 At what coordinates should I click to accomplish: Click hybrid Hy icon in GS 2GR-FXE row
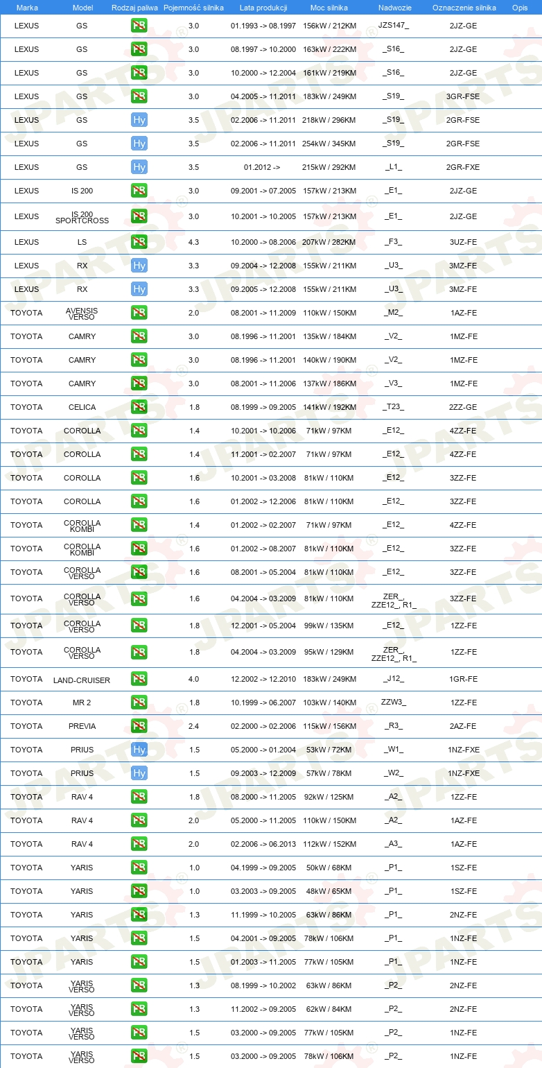pyautogui.click(x=139, y=167)
